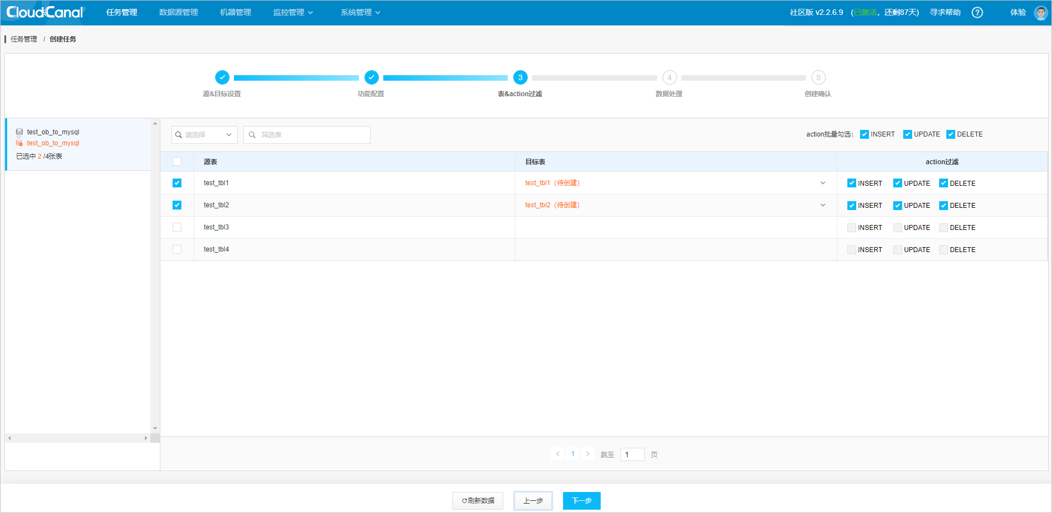Expand the target table chevron for test_tbl2
1052x513 pixels.
[823, 205]
